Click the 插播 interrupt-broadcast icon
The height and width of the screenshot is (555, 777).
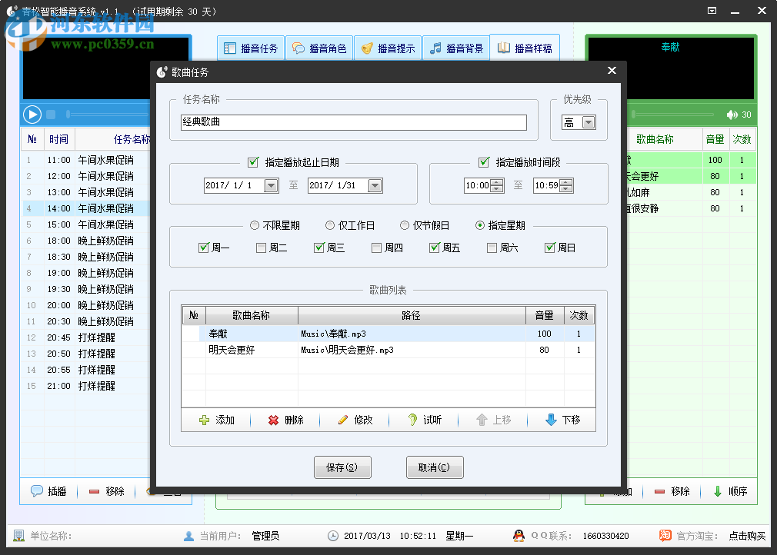38,491
